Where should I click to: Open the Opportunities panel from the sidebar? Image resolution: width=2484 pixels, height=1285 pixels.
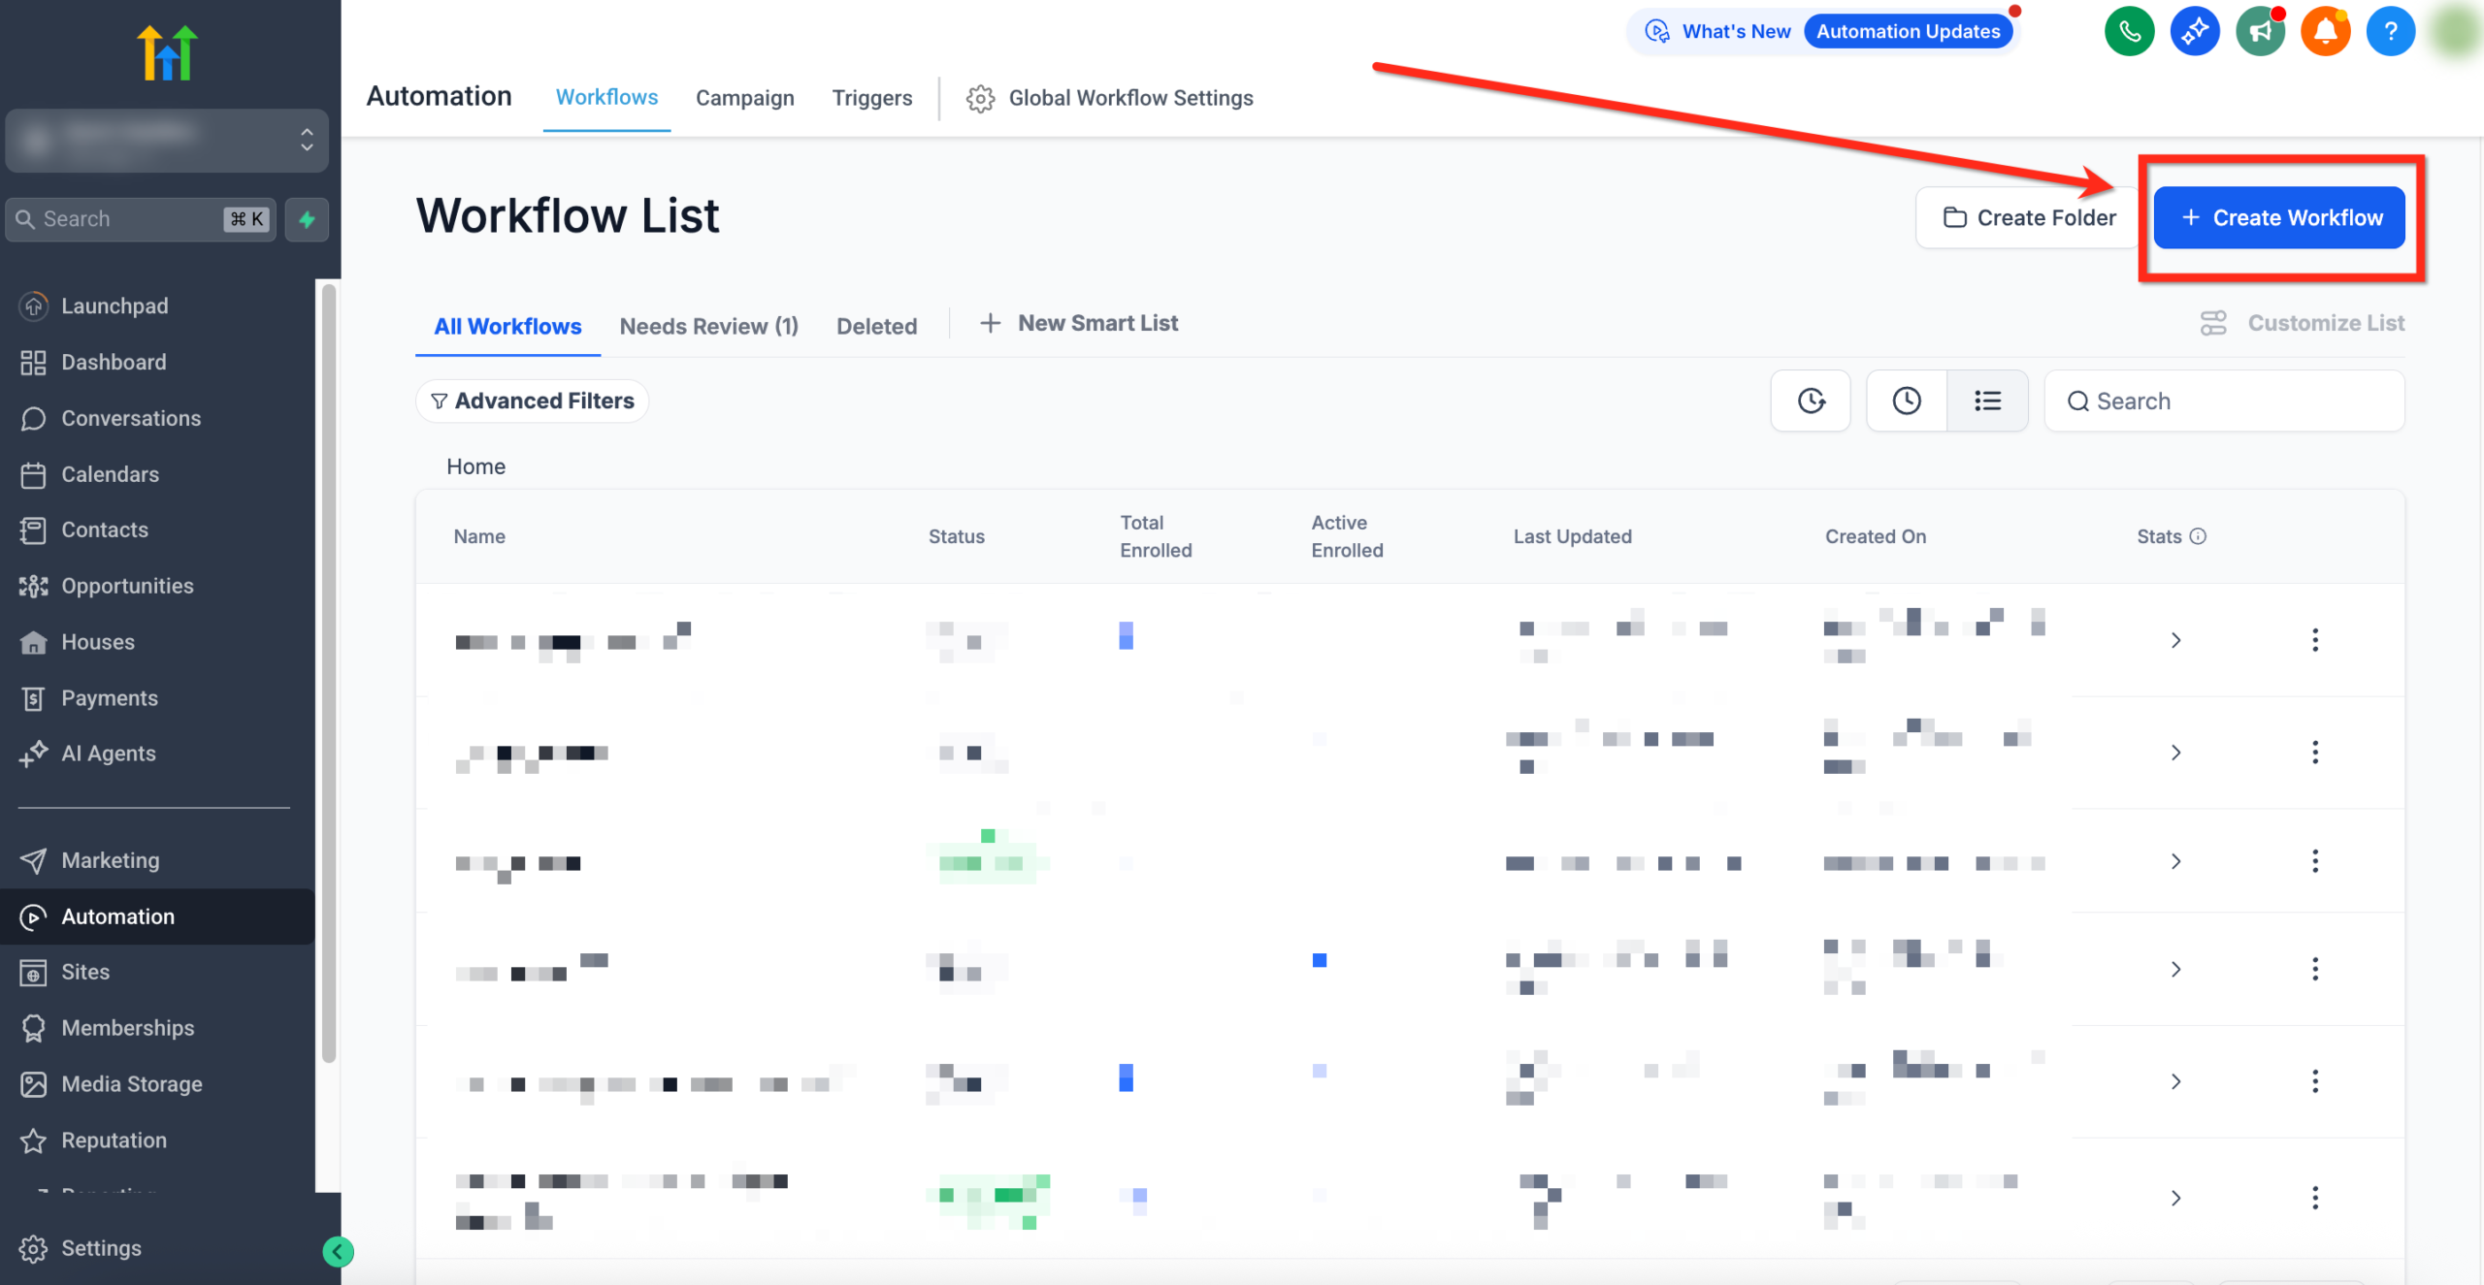pos(126,585)
